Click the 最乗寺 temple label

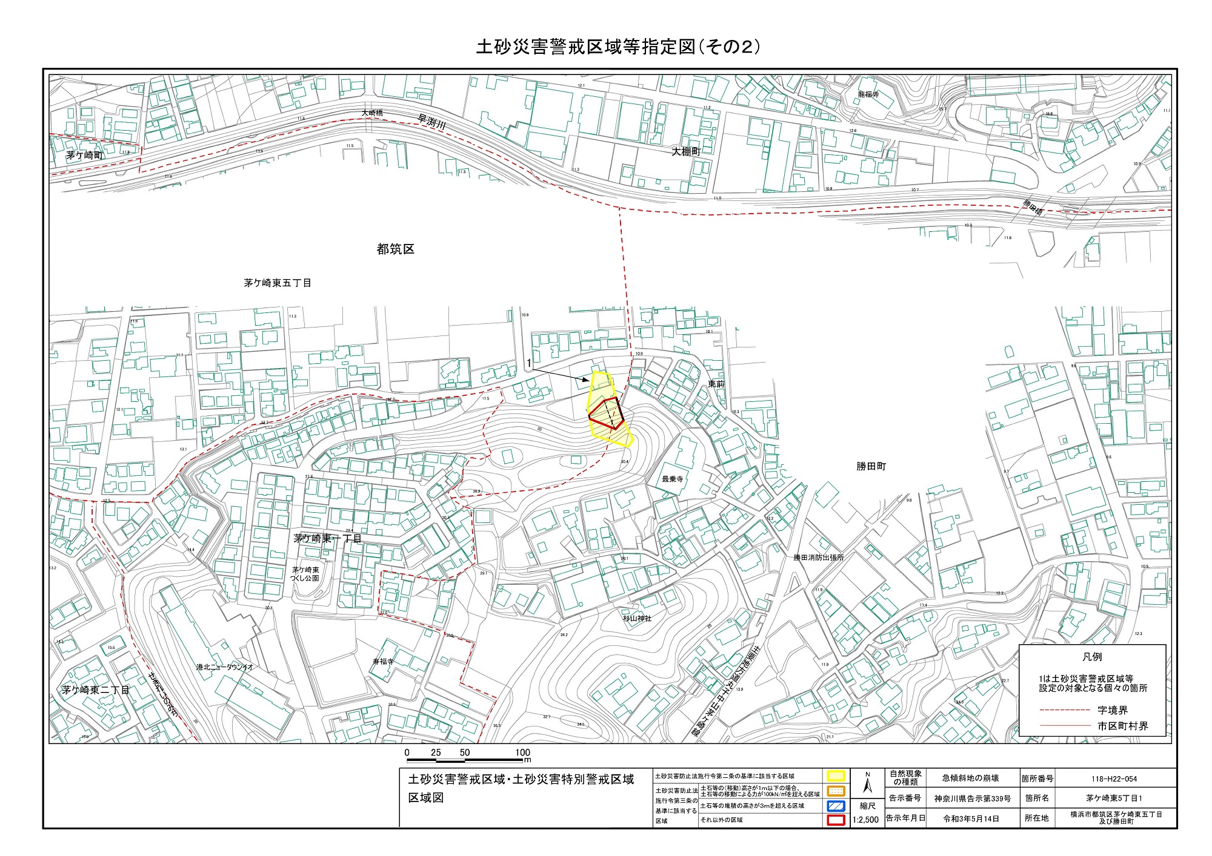672,479
